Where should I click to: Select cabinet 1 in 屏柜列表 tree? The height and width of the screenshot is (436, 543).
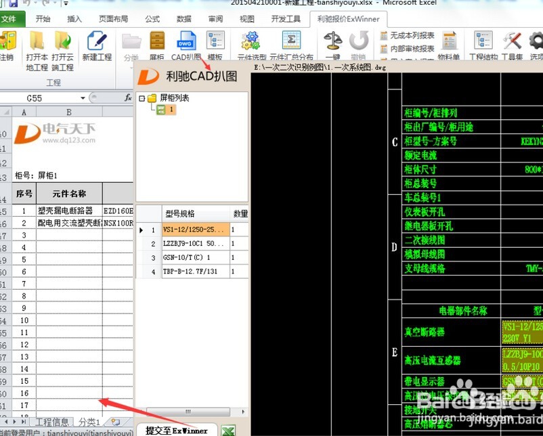(x=167, y=110)
